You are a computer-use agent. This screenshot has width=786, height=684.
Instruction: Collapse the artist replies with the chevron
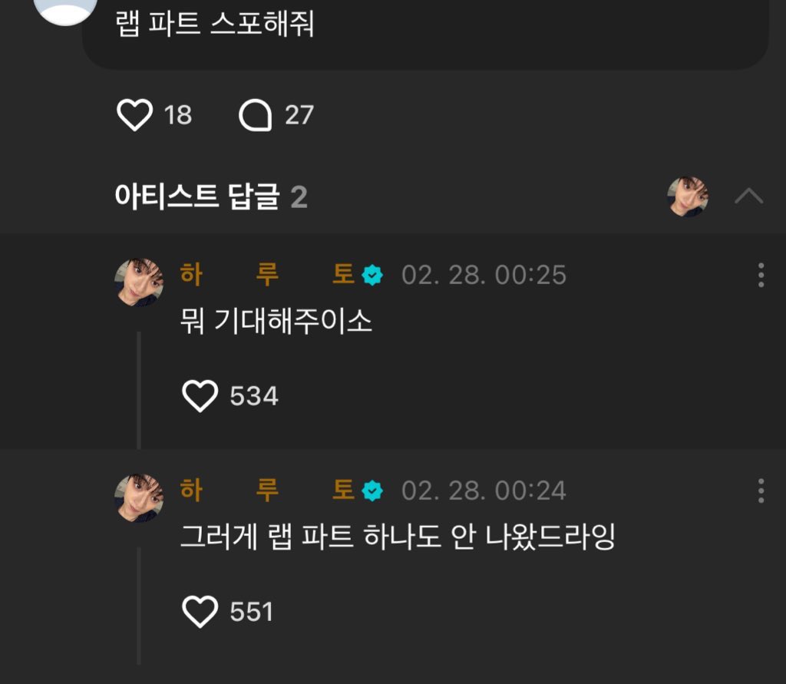(748, 197)
